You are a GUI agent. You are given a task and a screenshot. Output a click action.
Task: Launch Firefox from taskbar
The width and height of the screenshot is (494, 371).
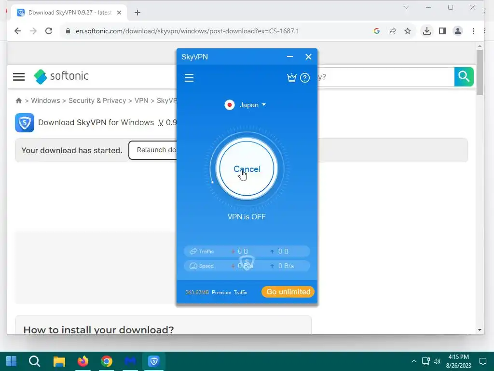83,361
